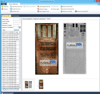Screen dimensions: 100x94
Task: Click the red Remove icon
Action: [x=2, y=9]
